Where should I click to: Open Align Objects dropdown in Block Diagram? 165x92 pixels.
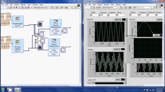(x=53, y=7)
